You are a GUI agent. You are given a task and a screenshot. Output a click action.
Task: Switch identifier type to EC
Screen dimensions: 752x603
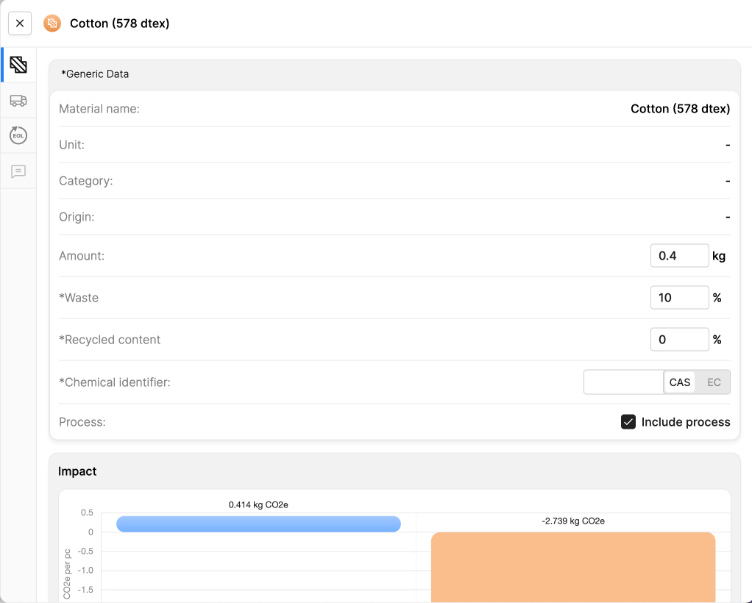coord(713,382)
